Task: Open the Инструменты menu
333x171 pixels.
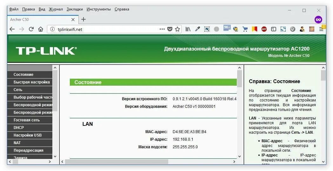Action: (98, 9)
